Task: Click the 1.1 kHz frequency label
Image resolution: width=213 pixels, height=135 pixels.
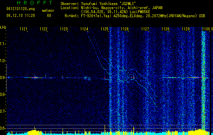Action: click(3, 44)
